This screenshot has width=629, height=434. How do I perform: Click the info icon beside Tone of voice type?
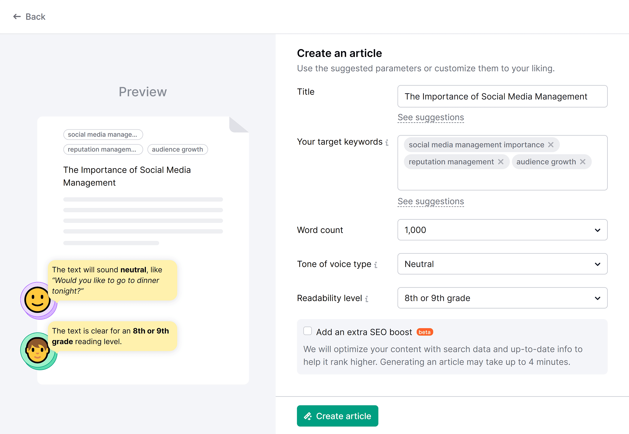(x=376, y=264)
